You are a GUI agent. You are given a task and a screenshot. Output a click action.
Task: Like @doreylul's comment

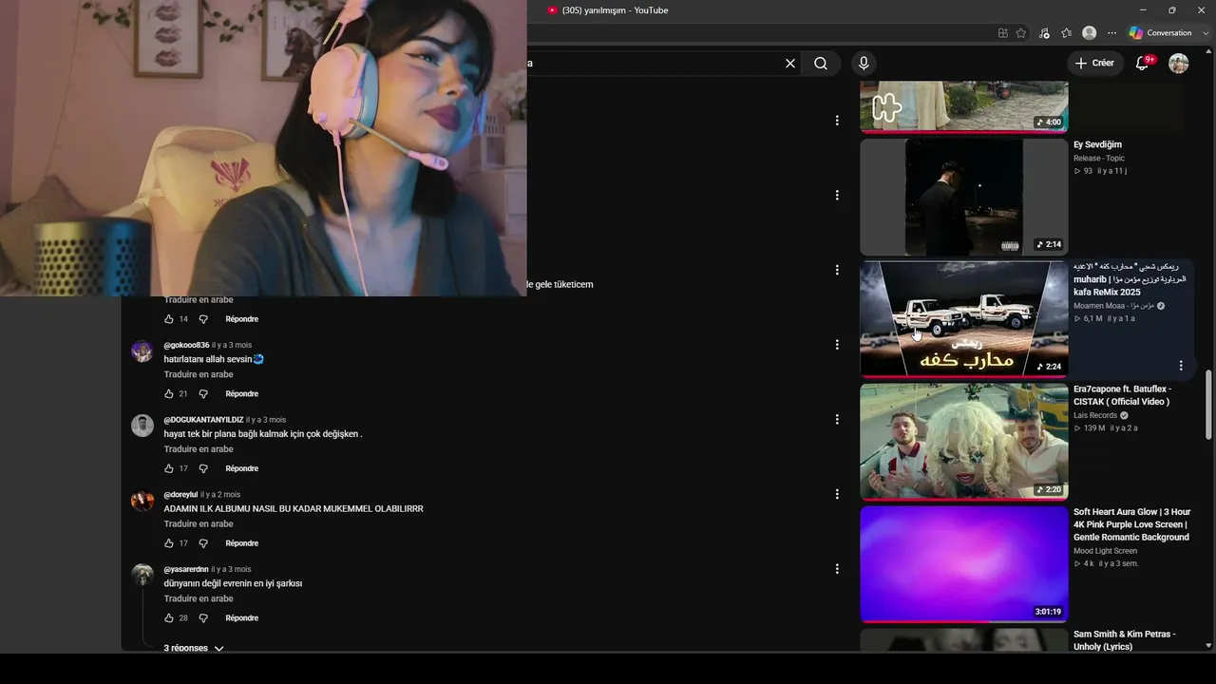pyautogui.click(x=169, y=543)
